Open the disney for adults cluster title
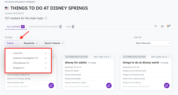This screenshot has height=95, width=178. click(x=76, y=63)
